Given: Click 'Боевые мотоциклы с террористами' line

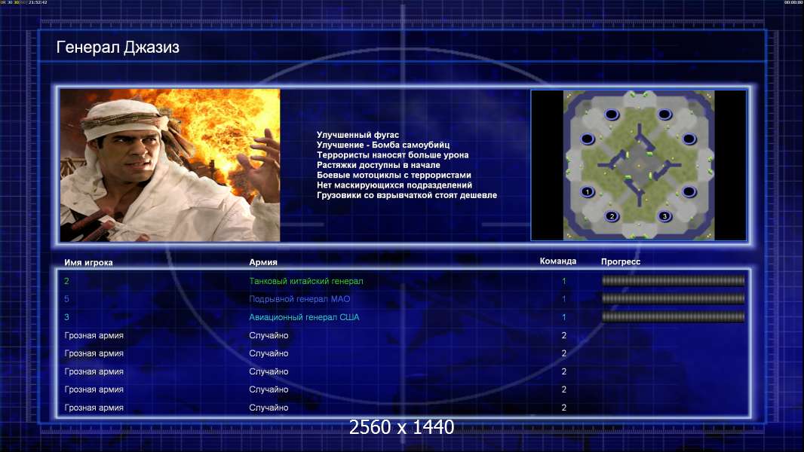Looking at the screenshot, I should coord(394,175).
